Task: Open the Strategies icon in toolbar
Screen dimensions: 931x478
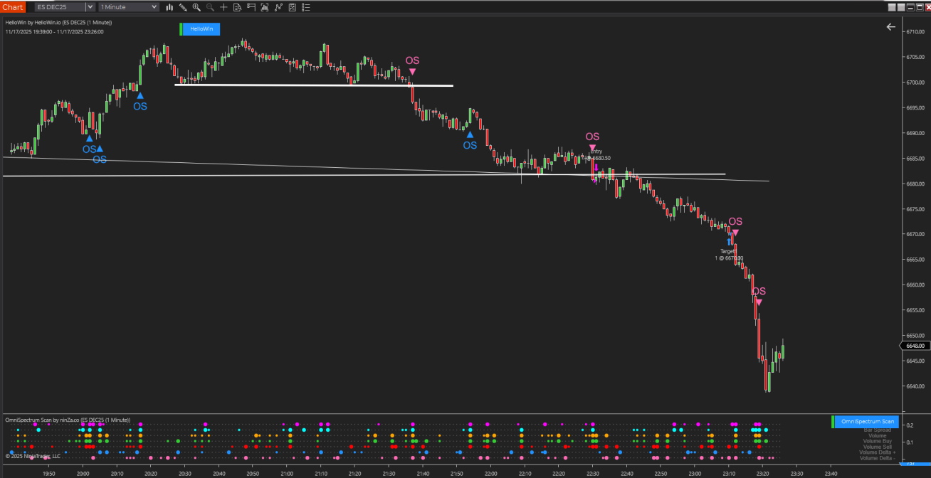Action: [x=278, y=7]
